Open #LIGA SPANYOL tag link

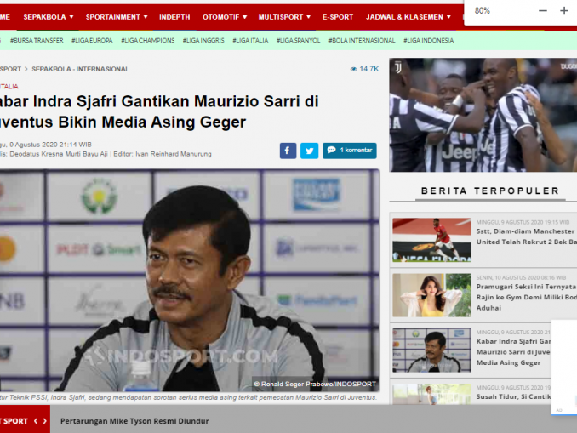pos(298,41)
